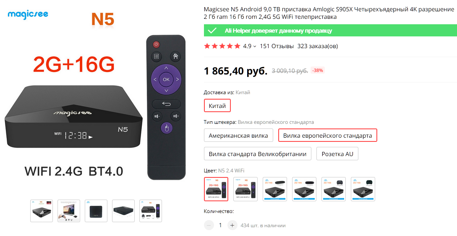Click the magicsee logo in product image
Image resolution: width=457 pixels, height=236 pixels.
pyautogui.click(x=28, y=14)
